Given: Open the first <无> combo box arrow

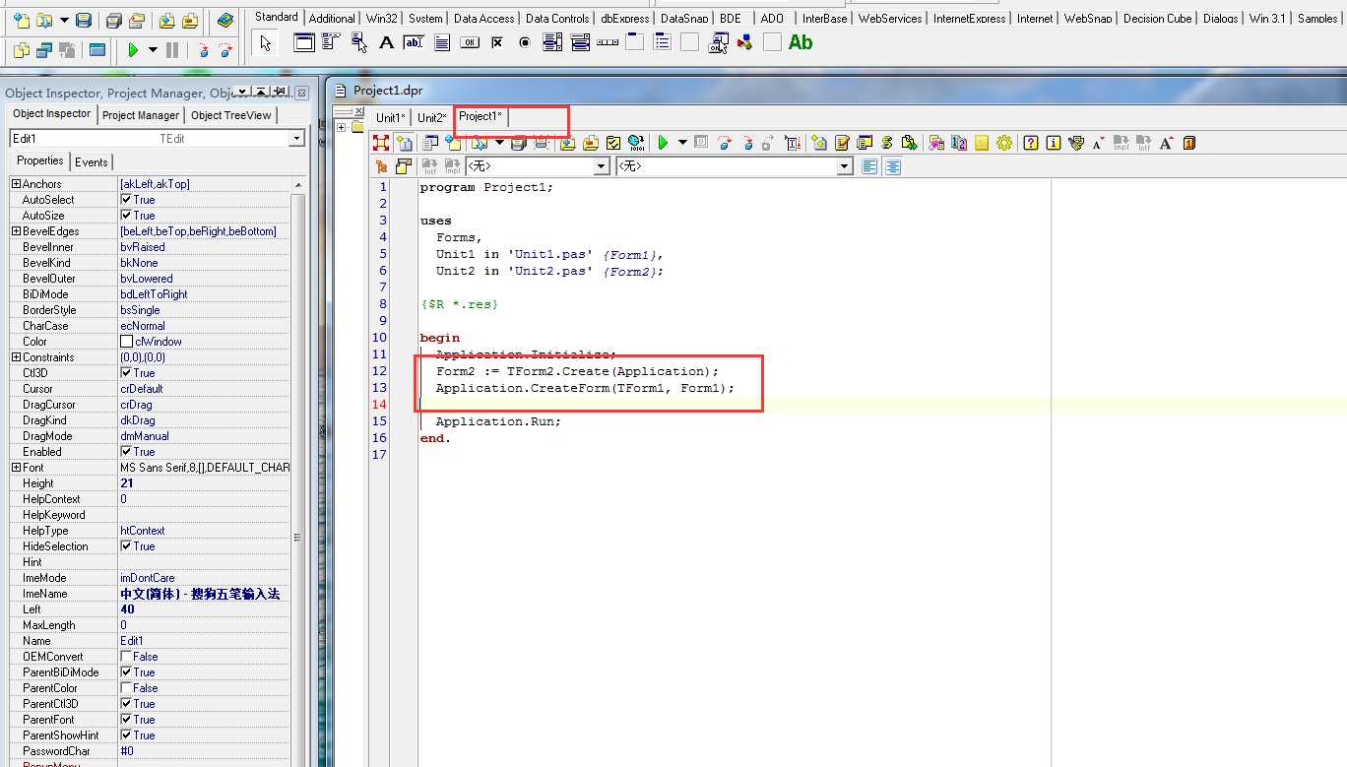Looking at the screenshot, I should point(602,167).
